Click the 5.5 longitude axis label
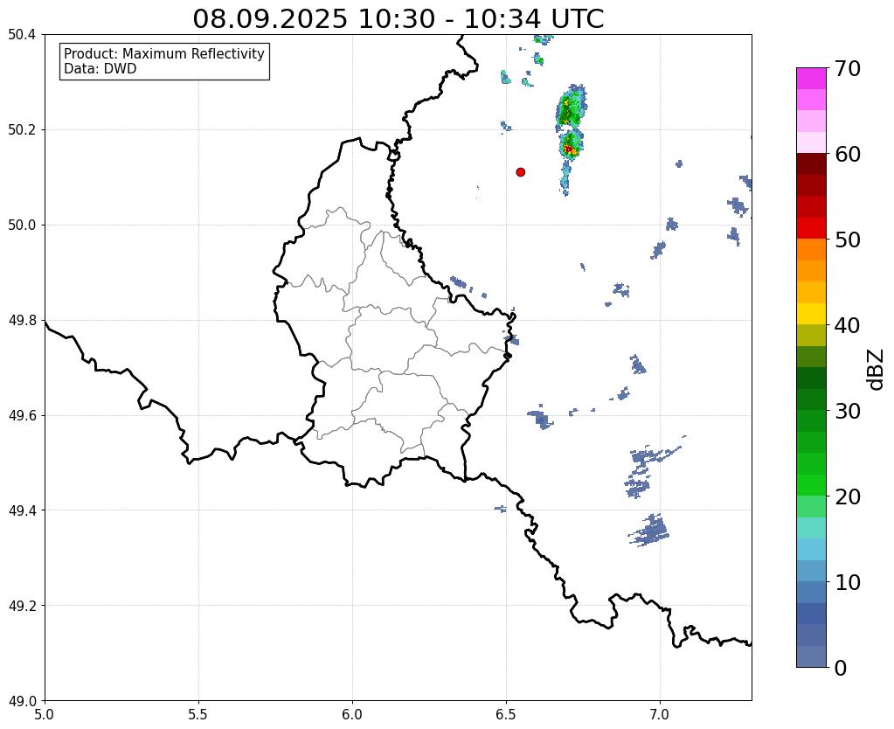This screenshot has height=729, width=894. [198, 714]
